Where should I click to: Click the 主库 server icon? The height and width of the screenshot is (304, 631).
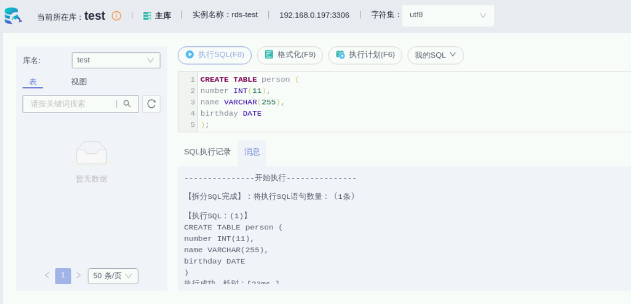(147, 15)
